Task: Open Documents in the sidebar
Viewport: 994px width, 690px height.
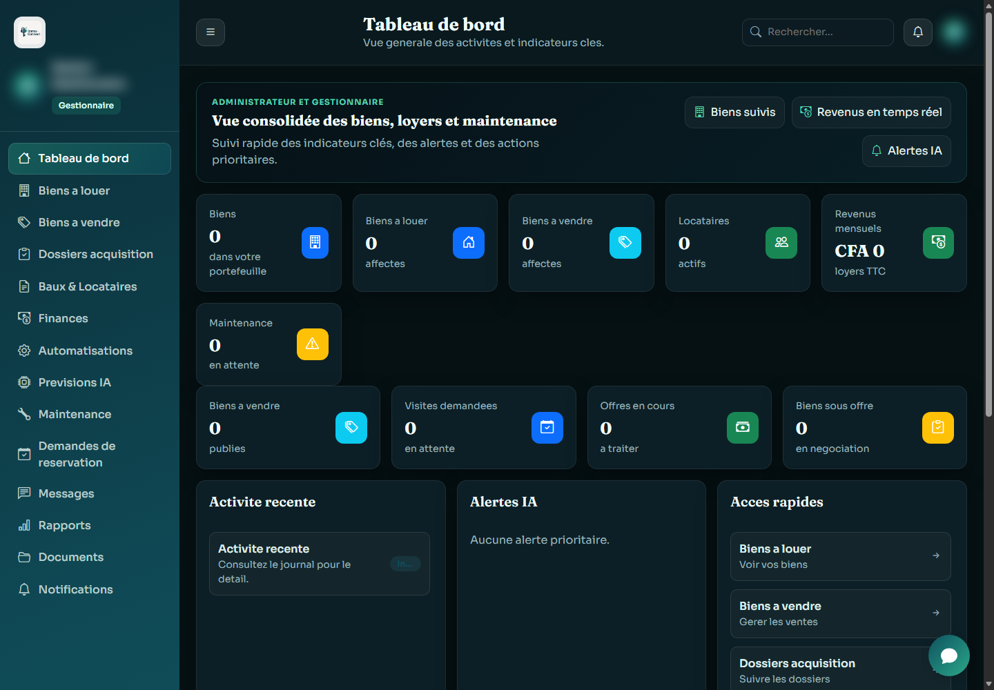Action: pyautogui.click(x=90, y=557)
